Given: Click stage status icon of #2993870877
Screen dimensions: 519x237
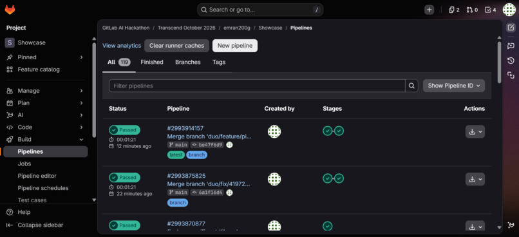Looking at the screenshot, I should pyautogui.click(x=327, y=226).
